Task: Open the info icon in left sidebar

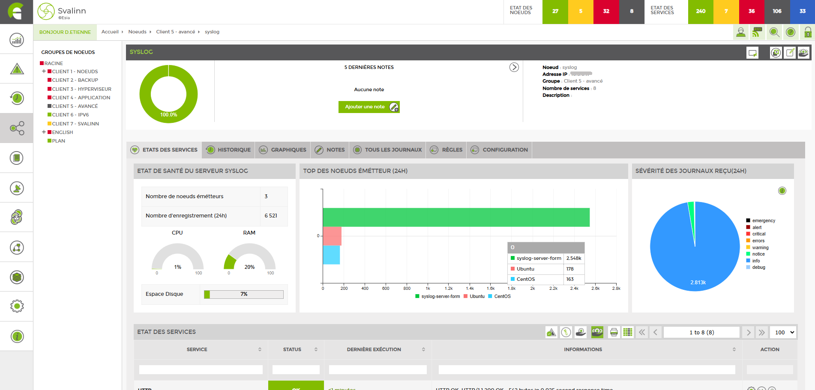Action: (x=17, y=336)
